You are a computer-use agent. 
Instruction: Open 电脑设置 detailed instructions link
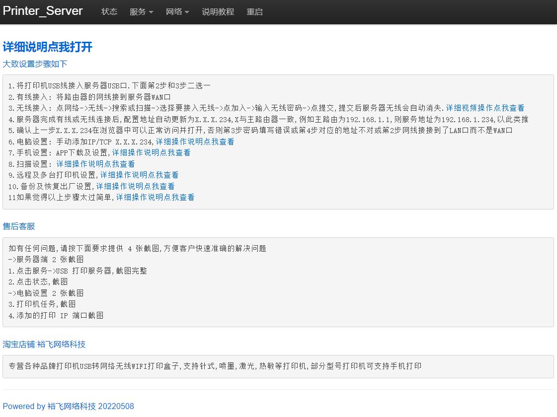195,141
